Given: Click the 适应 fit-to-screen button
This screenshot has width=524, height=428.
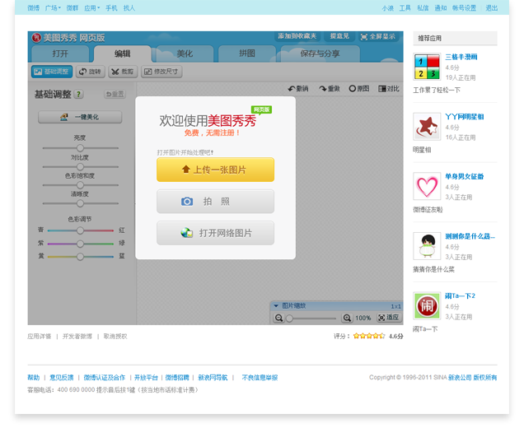Looking at the screenshot, I should (x=388, y=318).
